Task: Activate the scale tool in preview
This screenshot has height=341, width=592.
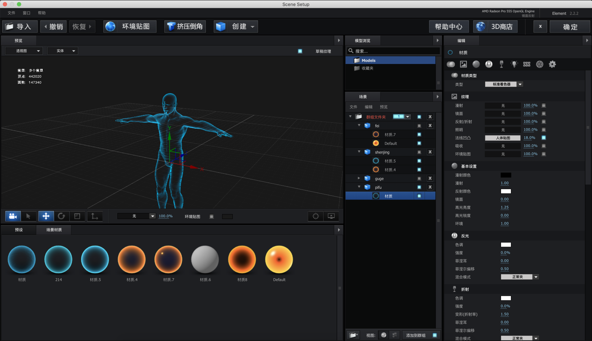Action: point(77,216)
